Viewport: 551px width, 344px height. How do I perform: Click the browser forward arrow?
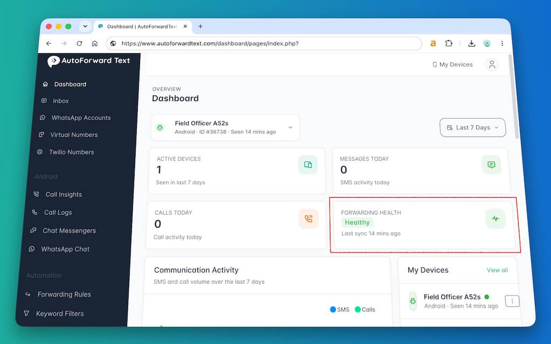click(x=63, y=44)
